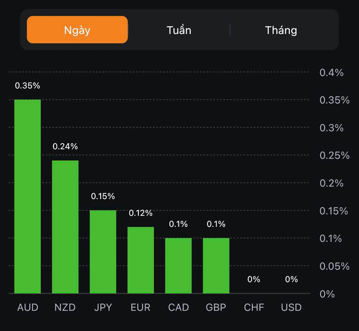Click the NZD green bar

point(65,227)
